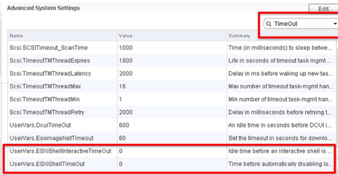Open the filter box dropdown arrow
338x174 pixels.
point(335,24)
